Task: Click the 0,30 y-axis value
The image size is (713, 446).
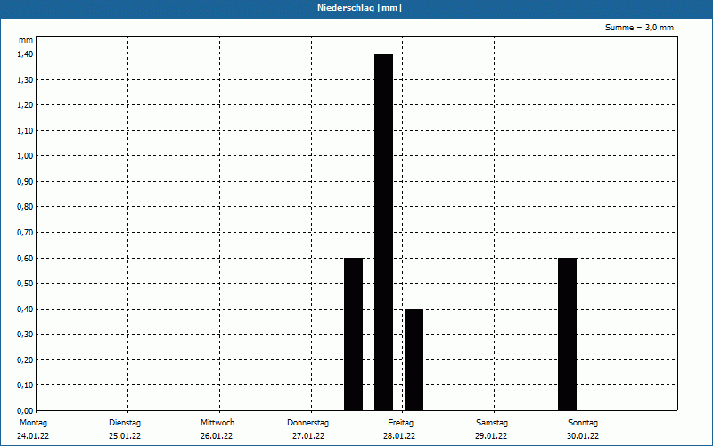Action: coord(25,334)
